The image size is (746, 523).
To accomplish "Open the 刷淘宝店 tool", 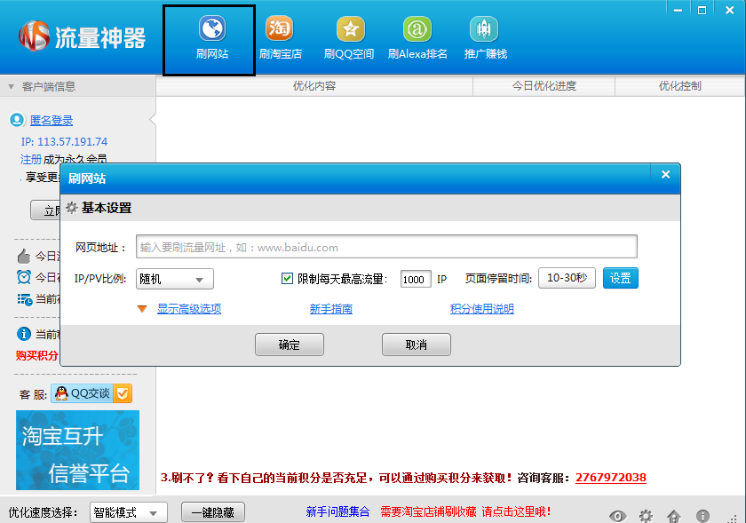I will tap(280, 38).
